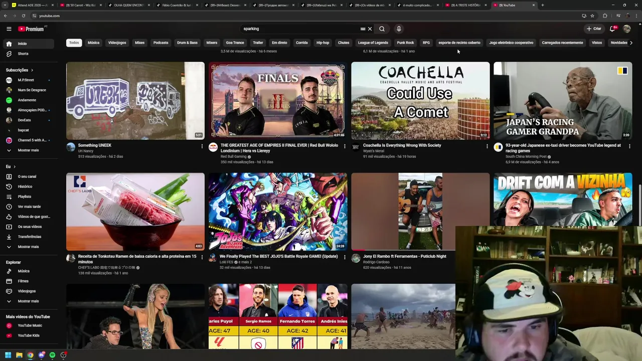Expand Mostrar mais under Eu section

pos(29,247)
